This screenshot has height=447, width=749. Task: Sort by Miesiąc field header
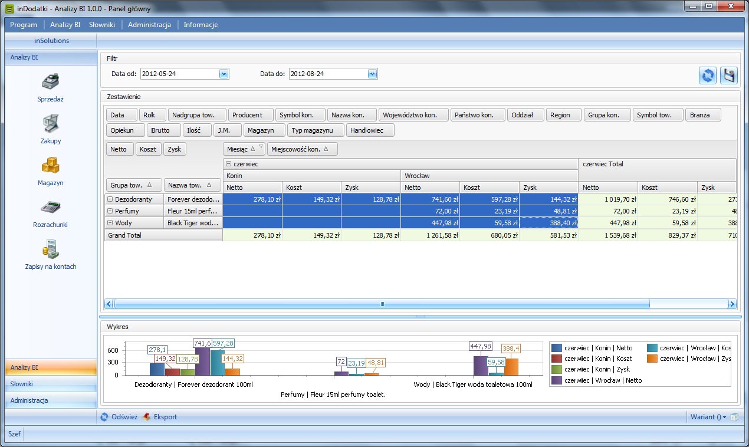[244, 149]
